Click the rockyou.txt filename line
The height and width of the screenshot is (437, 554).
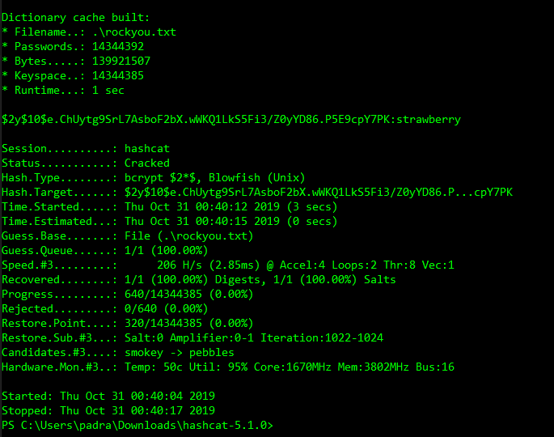pos(89,32)
